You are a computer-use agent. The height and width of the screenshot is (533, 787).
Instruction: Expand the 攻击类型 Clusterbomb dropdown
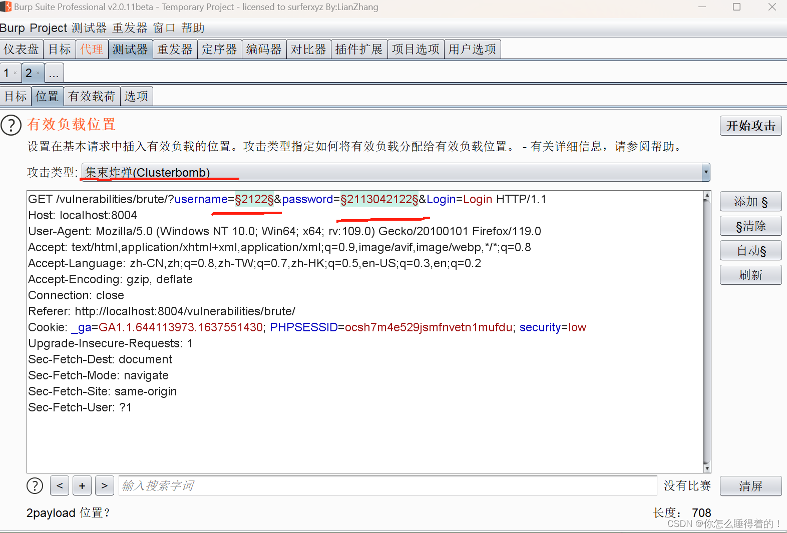[x=396, y=172]
